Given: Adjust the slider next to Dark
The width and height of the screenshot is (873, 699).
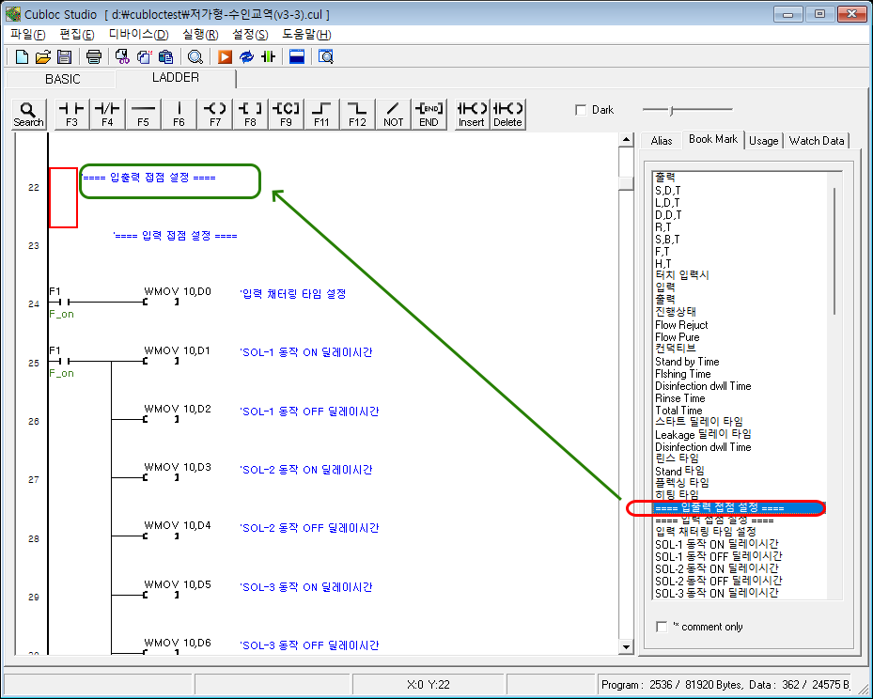Looking at the screenshot, I should (671, 110).
